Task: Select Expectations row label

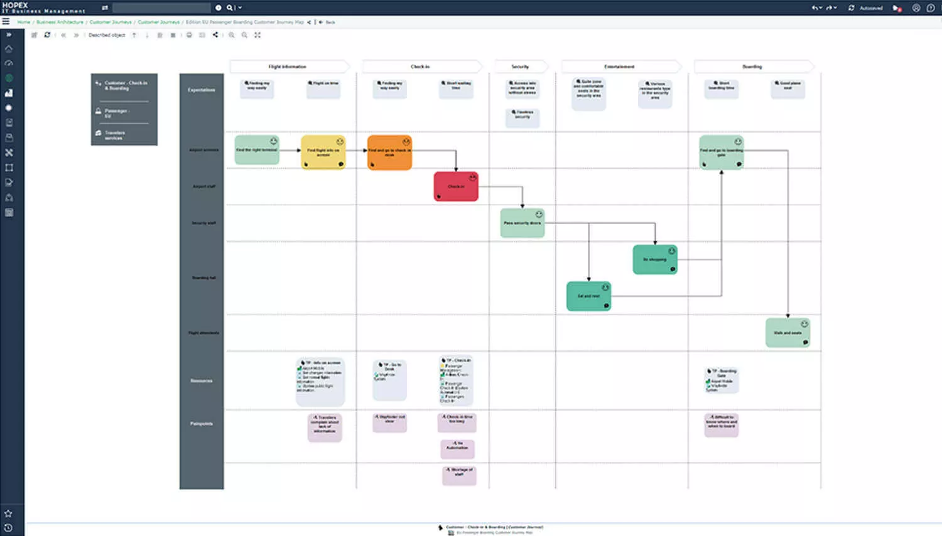Action: [x=201, y=90]
